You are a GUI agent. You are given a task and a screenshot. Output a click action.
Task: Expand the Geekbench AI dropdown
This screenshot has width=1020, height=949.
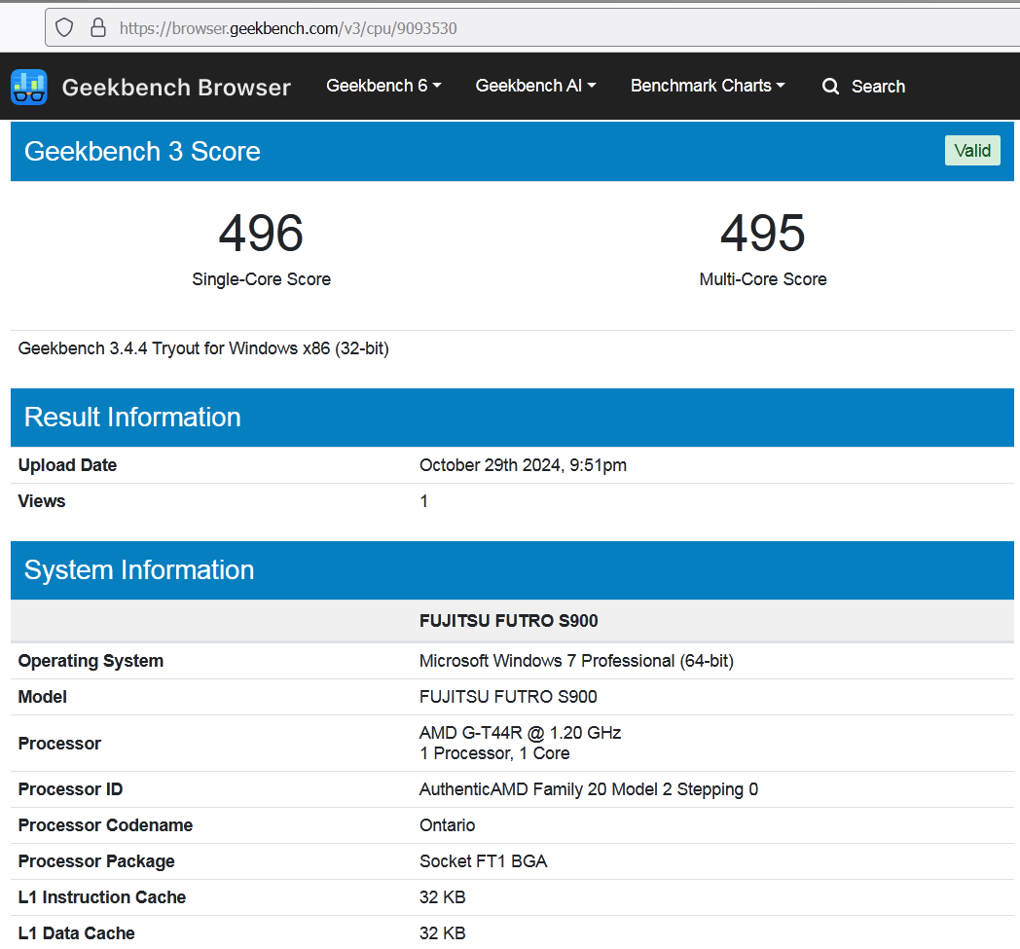[535, 86]
